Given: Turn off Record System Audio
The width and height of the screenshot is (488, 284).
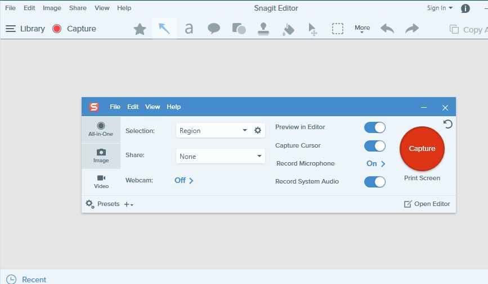Looking at the screenshot, I should coord(374,182).
